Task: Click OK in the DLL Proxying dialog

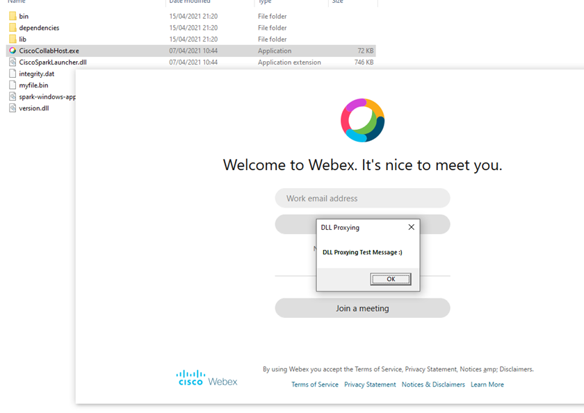Action: click(391, 279)
